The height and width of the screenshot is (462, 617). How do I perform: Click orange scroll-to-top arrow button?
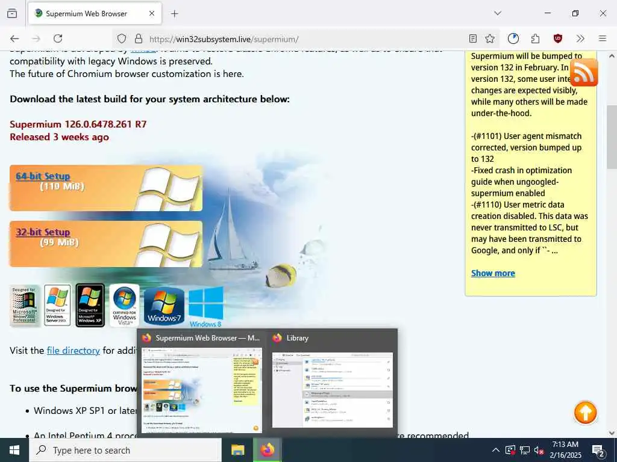[585, 413]
